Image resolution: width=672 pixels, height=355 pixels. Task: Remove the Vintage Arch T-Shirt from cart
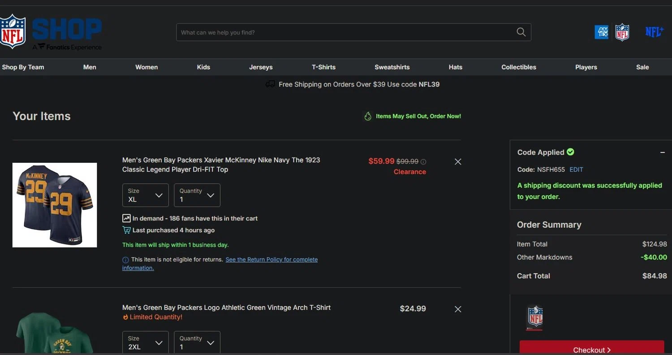click(x=458, y=309)
